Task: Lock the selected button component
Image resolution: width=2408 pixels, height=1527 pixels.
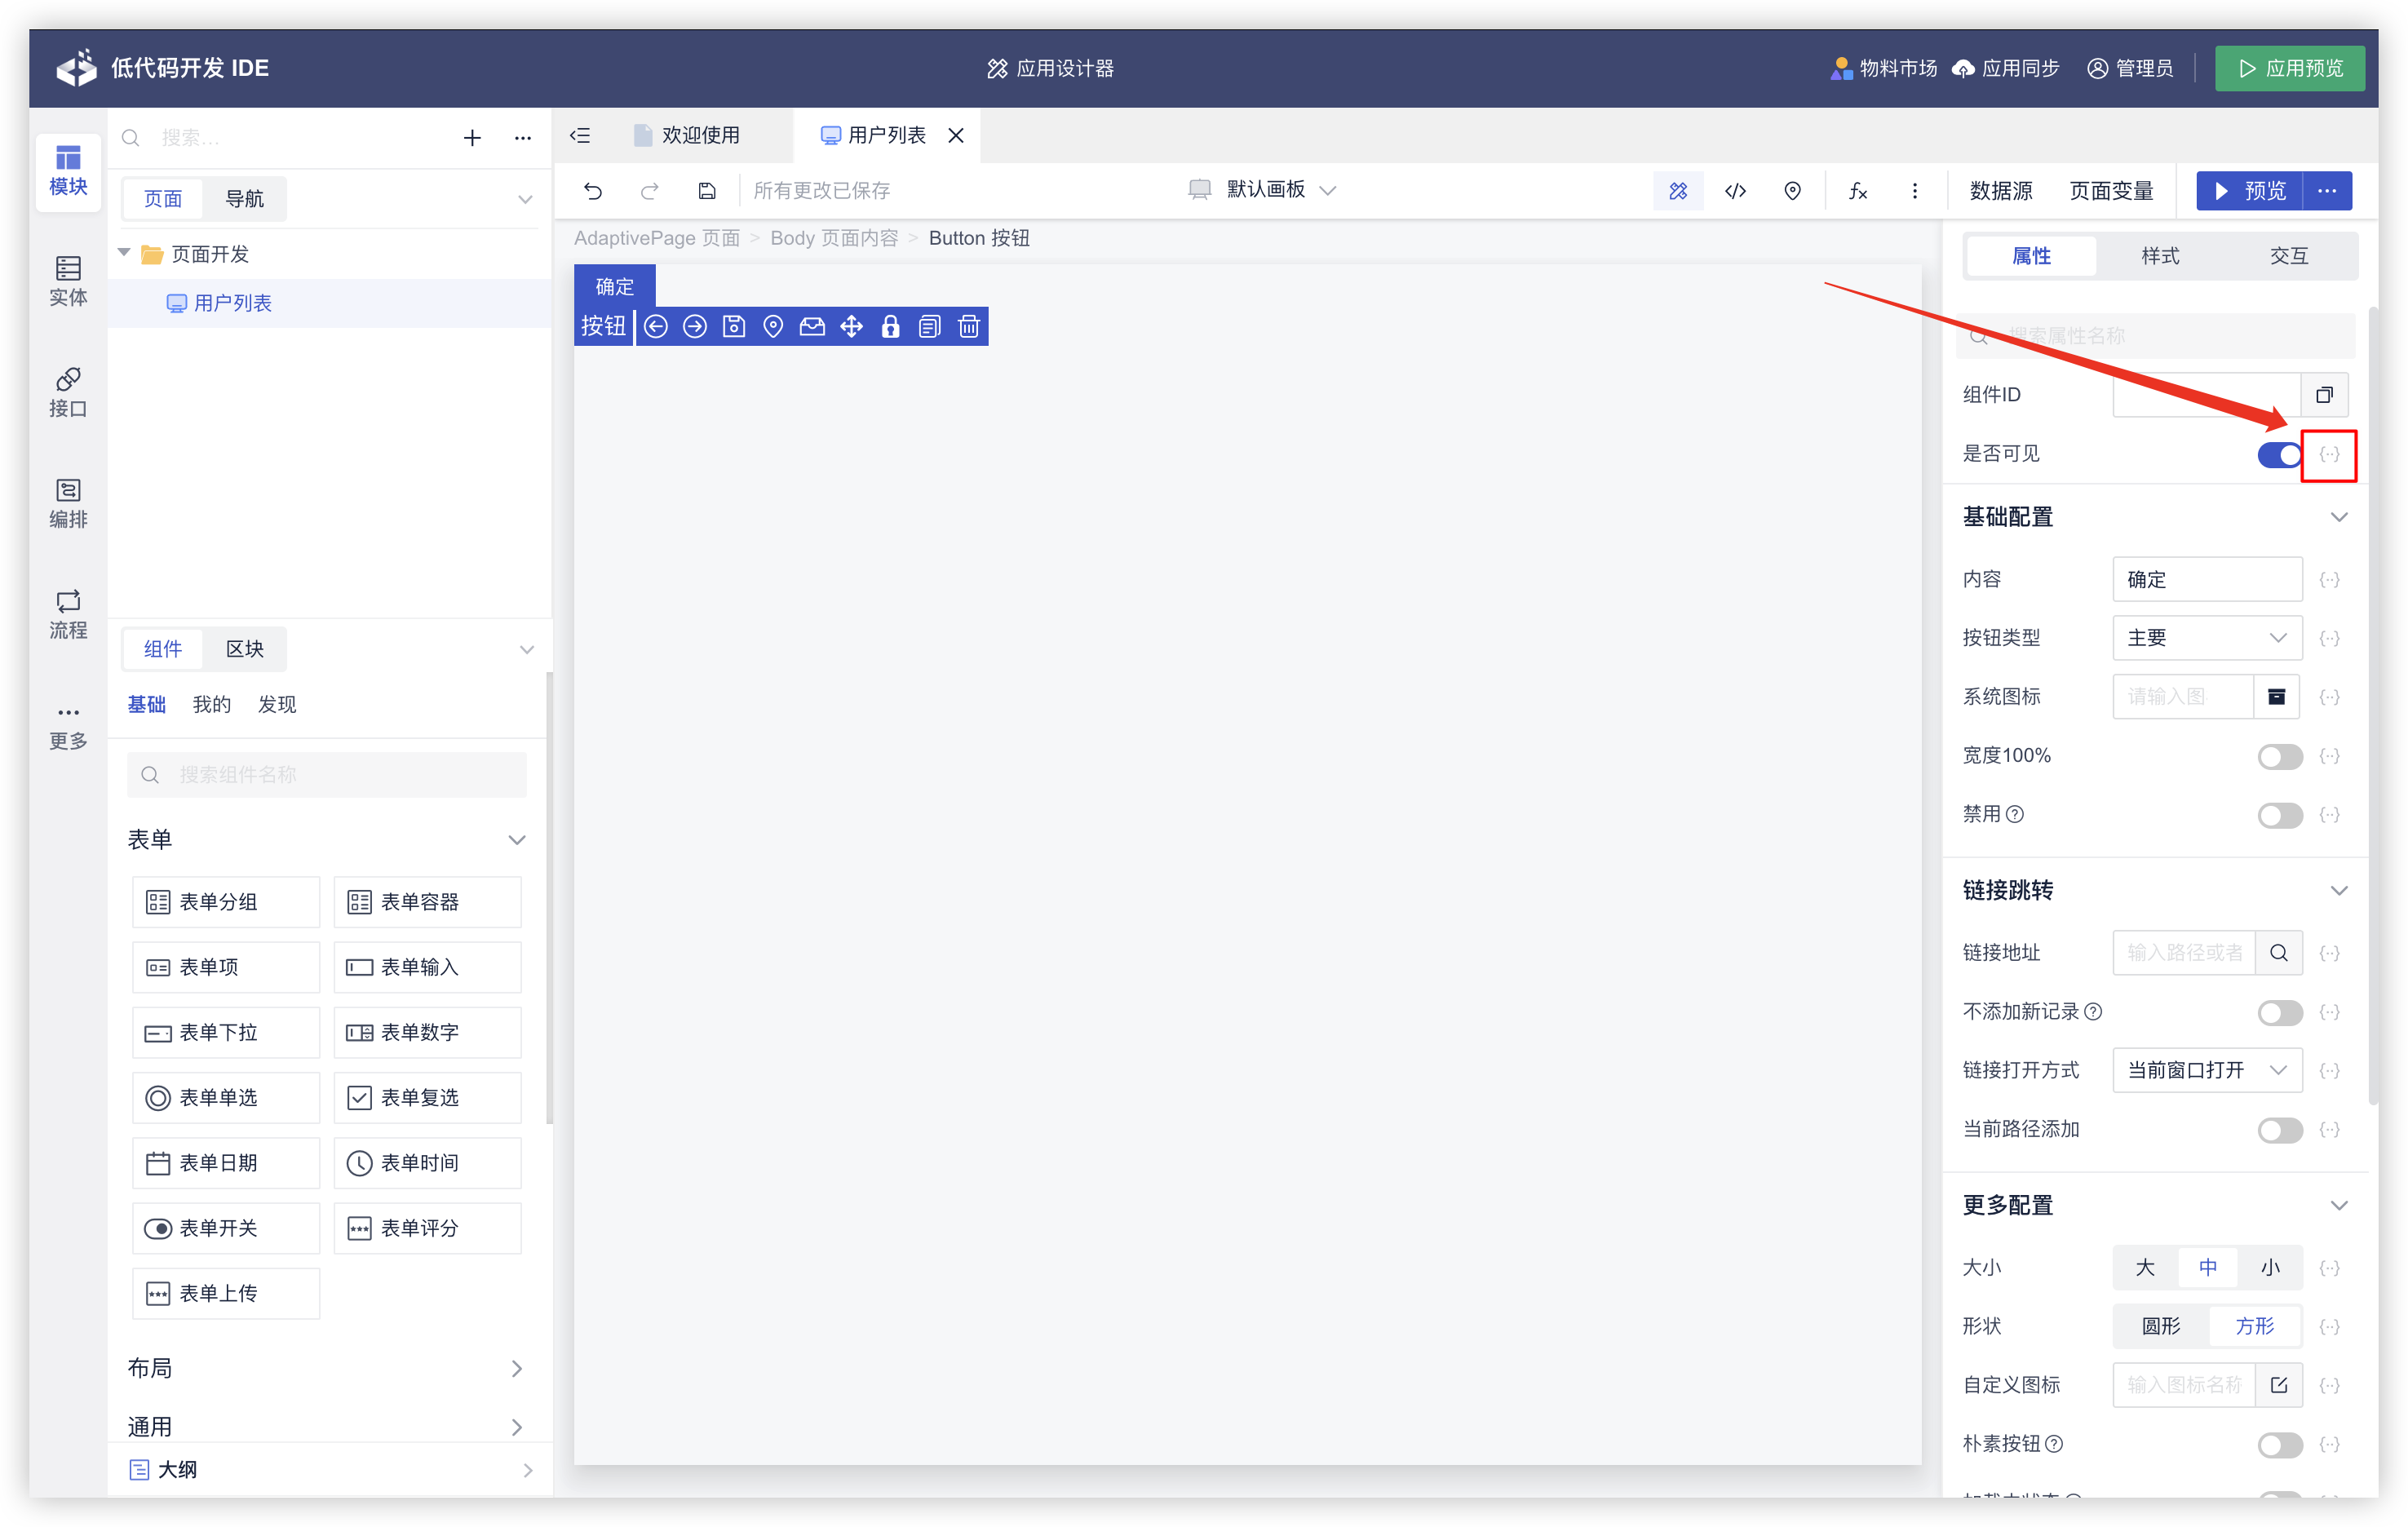Action: 890,326
